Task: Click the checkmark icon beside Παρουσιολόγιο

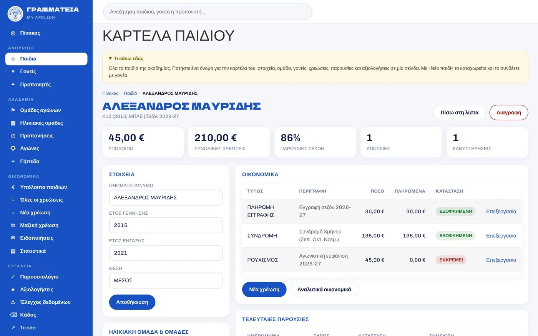Action: pyautogui.click(x=13, y=276)
